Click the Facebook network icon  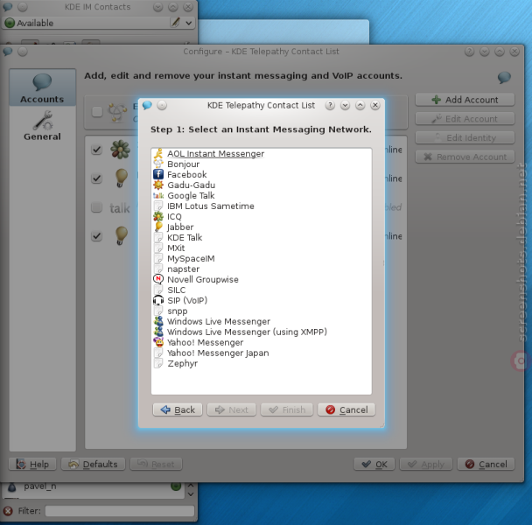158,174
